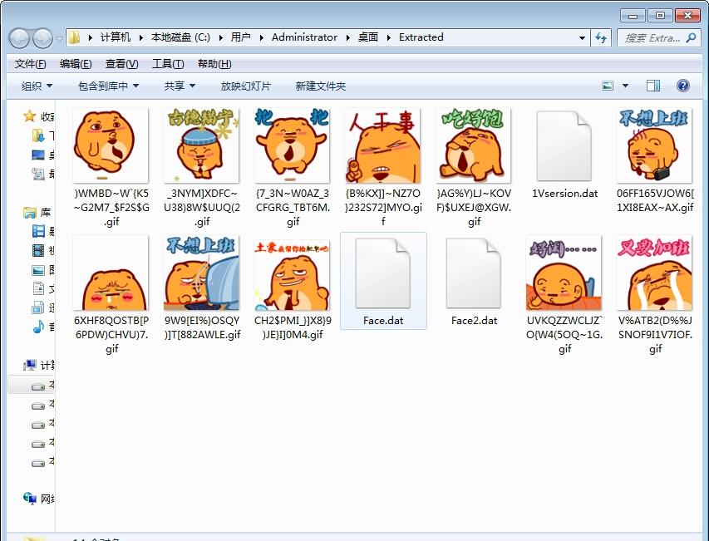Screen dimensions: 709x541
Task: Open the 组织 dropdown menu
Action: (37, 86)
